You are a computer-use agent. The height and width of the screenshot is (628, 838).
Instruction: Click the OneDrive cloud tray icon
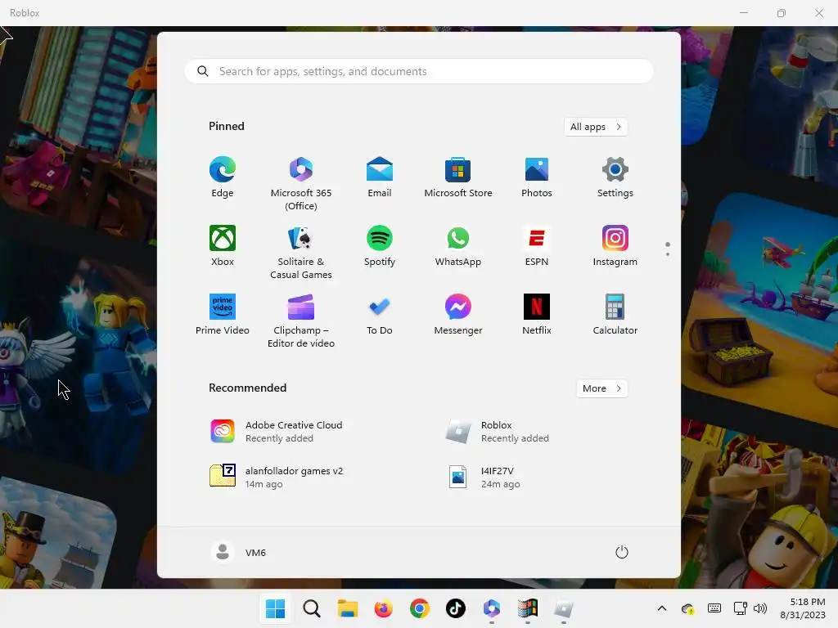[x=687, y=608]
